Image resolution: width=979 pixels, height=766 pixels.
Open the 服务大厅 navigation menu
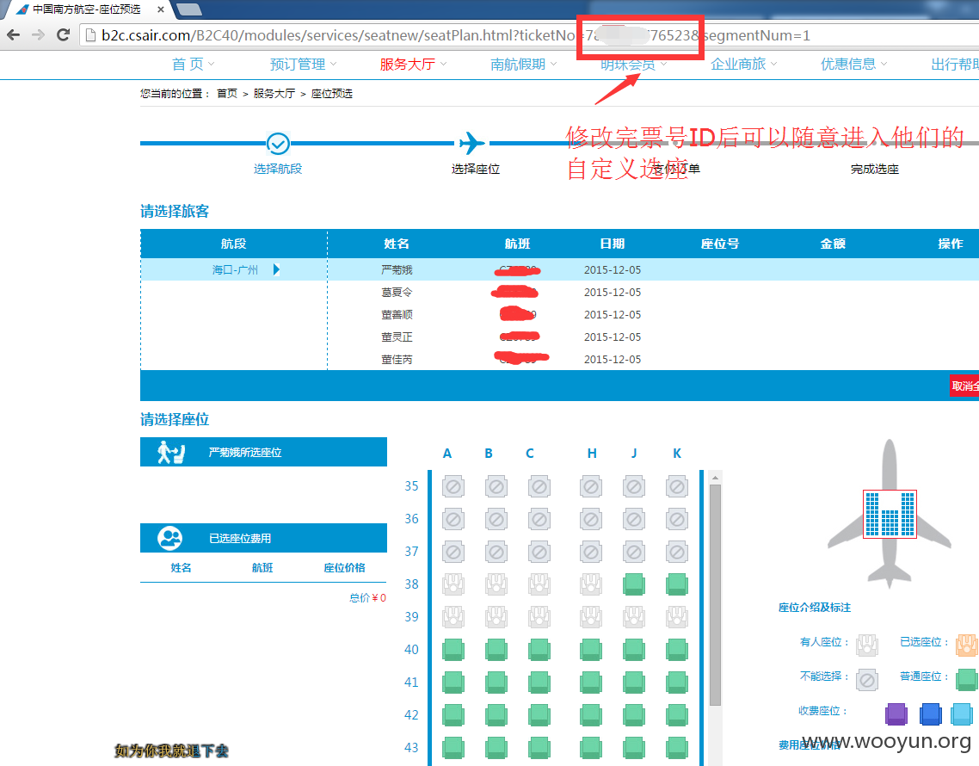pos(413,64)
